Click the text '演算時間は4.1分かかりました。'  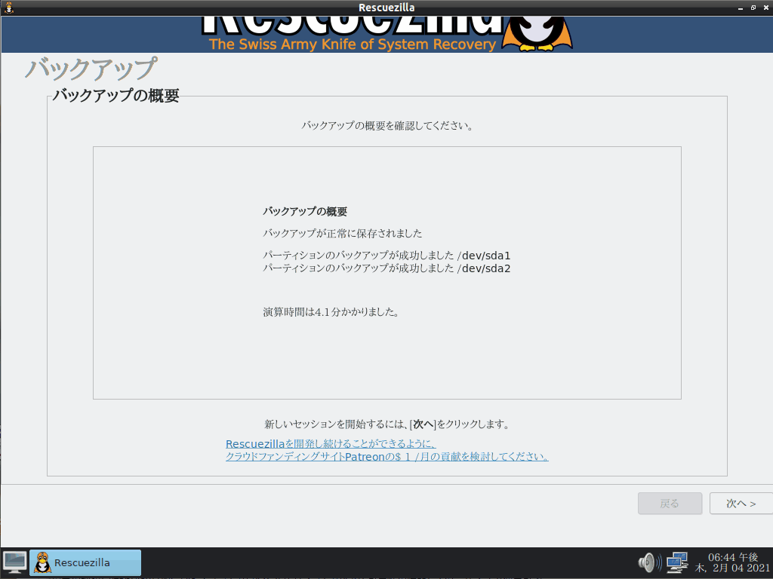331,312
